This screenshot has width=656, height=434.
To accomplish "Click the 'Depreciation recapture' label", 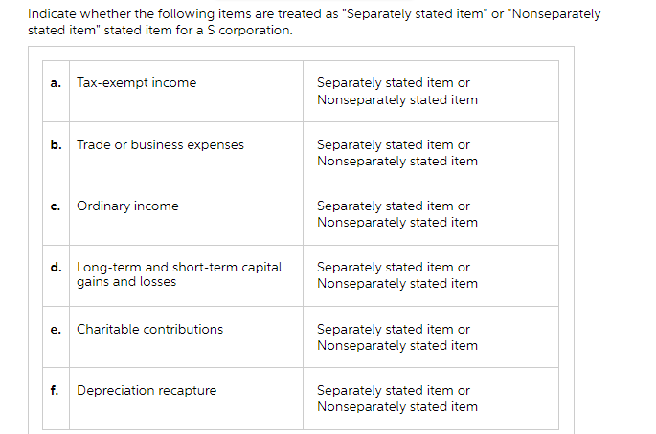I will pos(147,391).
